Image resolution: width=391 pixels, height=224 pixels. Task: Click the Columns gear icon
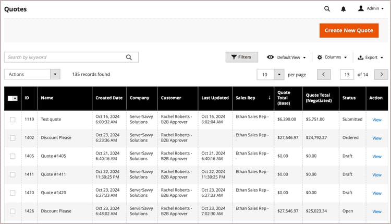320,57
